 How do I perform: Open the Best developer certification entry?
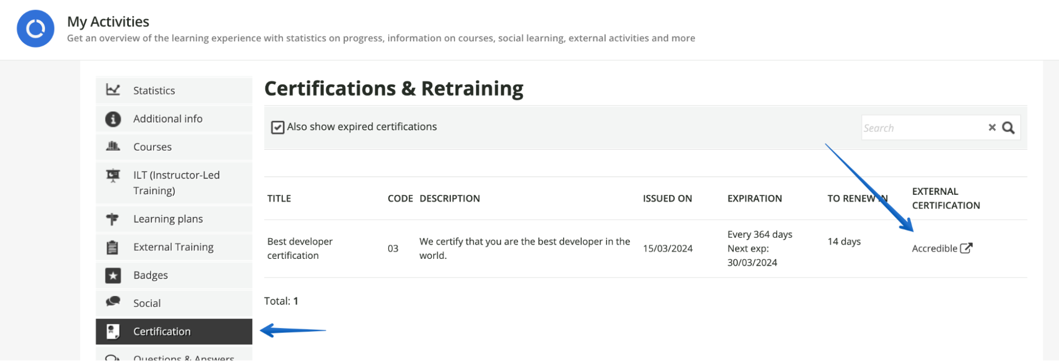click(x=300, y=248)
